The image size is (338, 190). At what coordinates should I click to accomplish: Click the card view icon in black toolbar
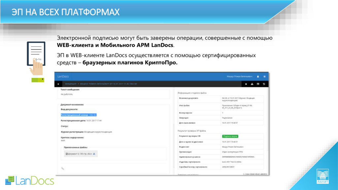(258, 84)
